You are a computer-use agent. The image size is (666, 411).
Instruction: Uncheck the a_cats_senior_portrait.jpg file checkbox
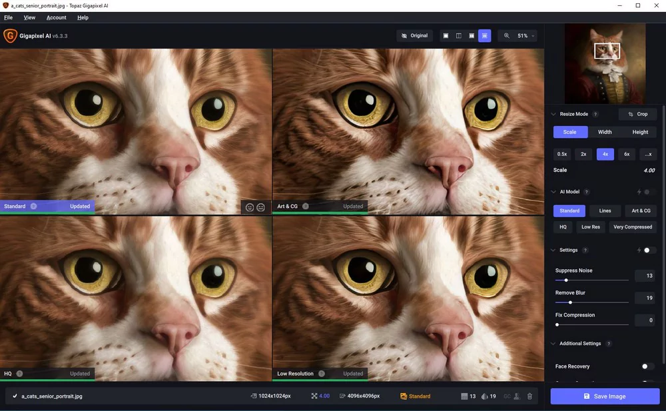click(15, 396)
